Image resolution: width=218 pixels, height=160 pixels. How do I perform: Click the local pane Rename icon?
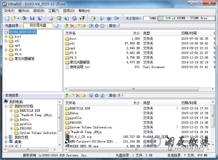coord(83,96)
